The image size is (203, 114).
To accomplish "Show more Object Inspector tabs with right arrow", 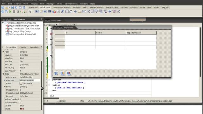I will coord(42,47).
